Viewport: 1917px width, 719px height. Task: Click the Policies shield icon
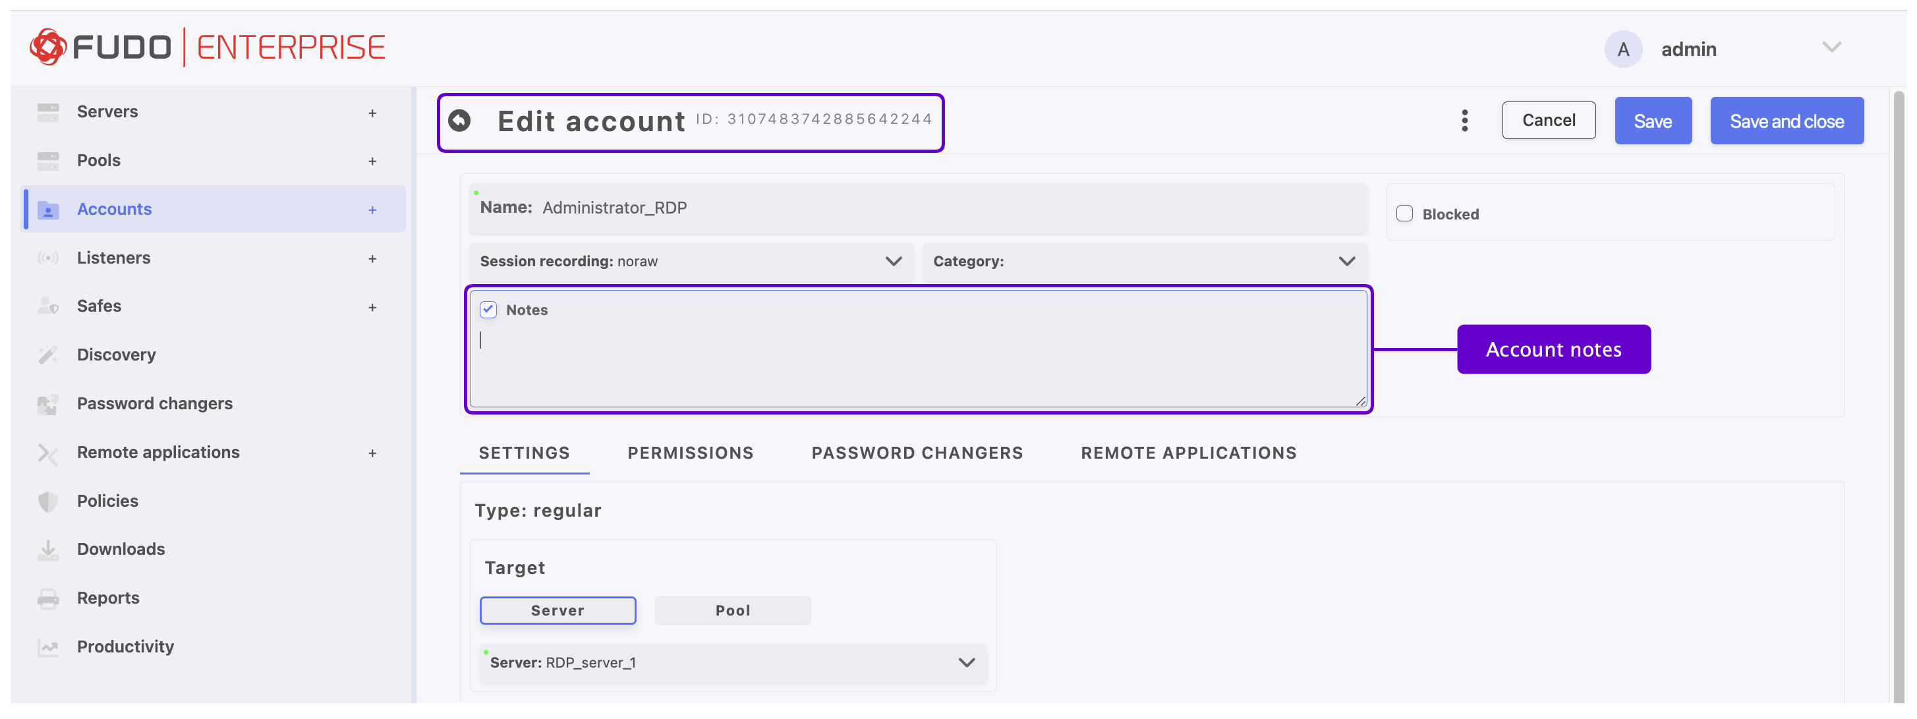[x=48, y=502]
